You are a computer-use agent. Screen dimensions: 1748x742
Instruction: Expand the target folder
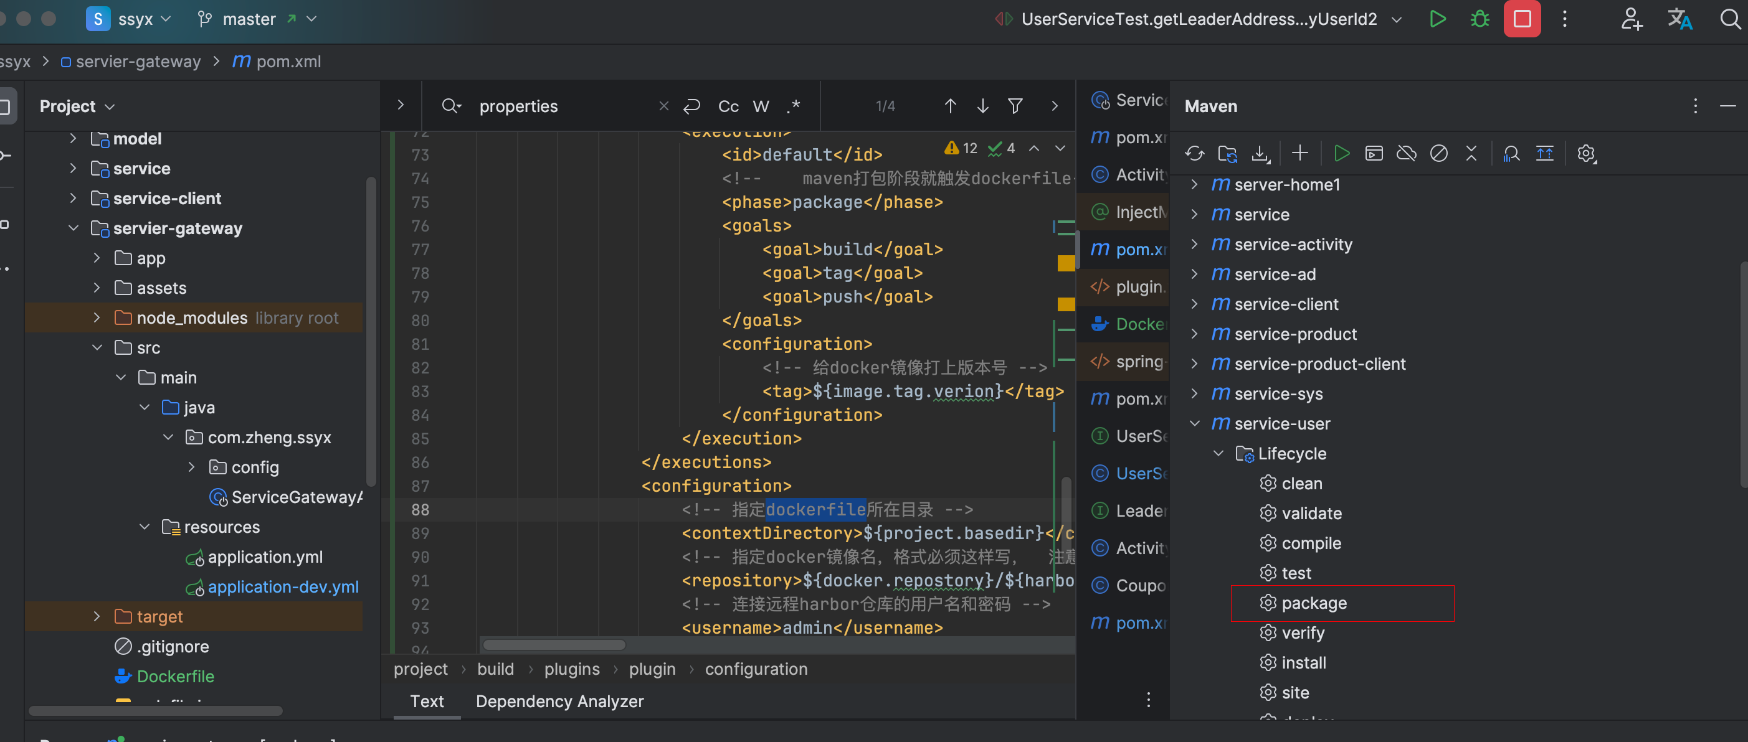click(x=97, y=616)
